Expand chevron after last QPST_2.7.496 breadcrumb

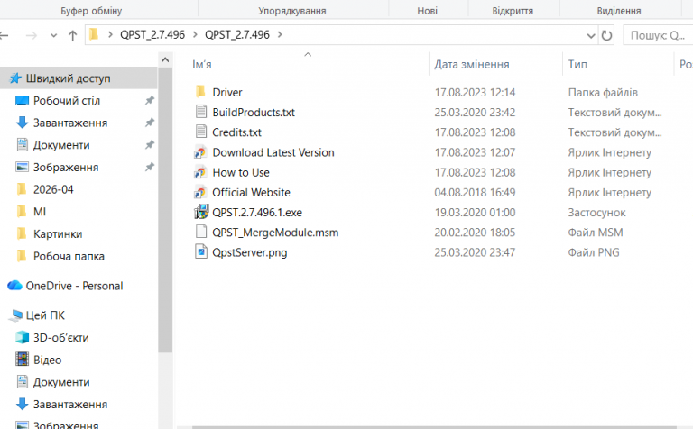280,34
